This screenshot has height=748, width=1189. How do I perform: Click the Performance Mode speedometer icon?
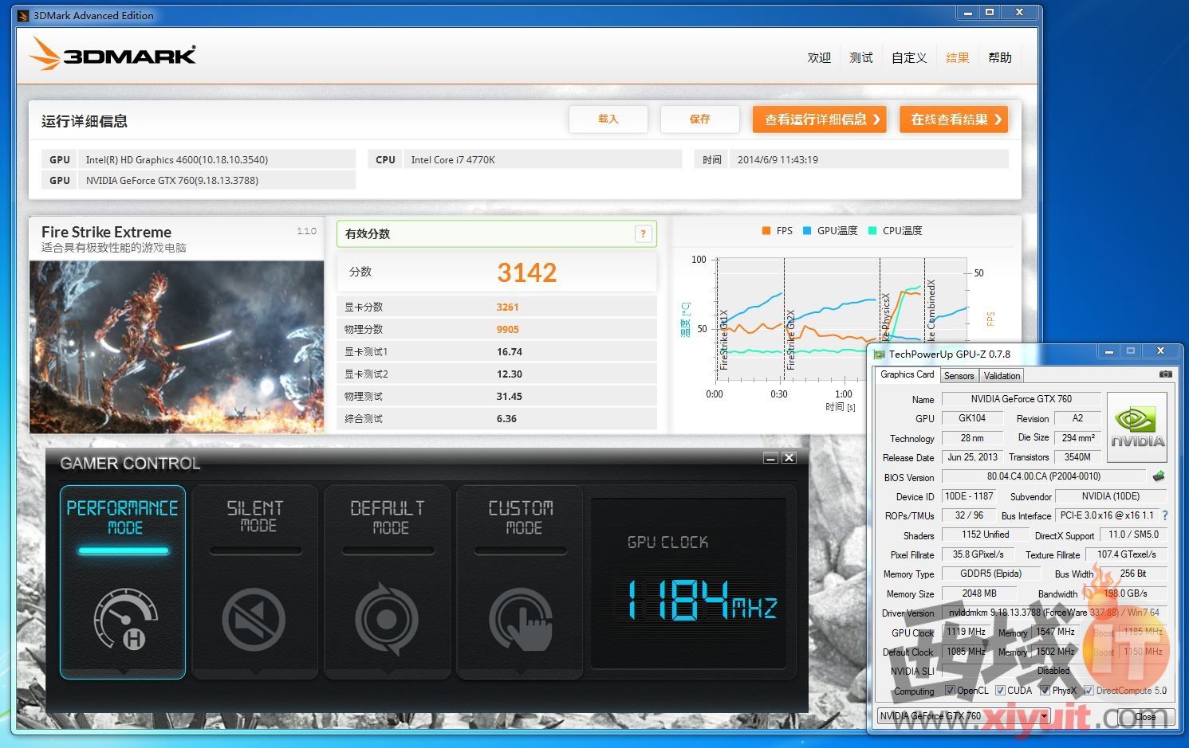(x=125, y=620)
